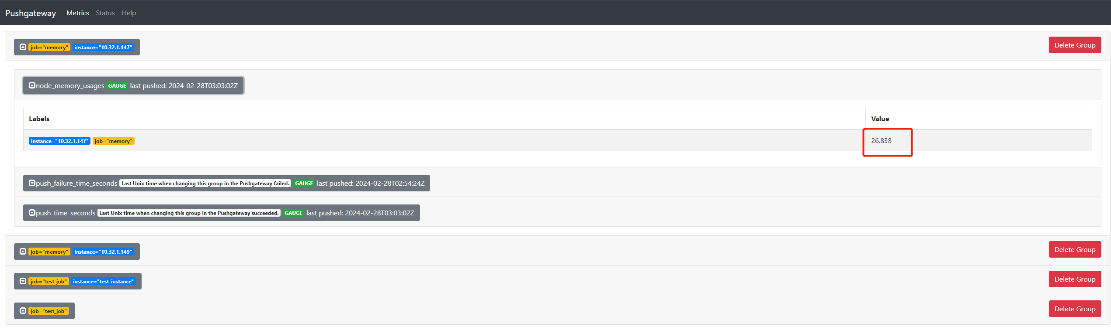Collapse the node_memory_usages metric icon
Screen dimensions: 1111x330
32,85
